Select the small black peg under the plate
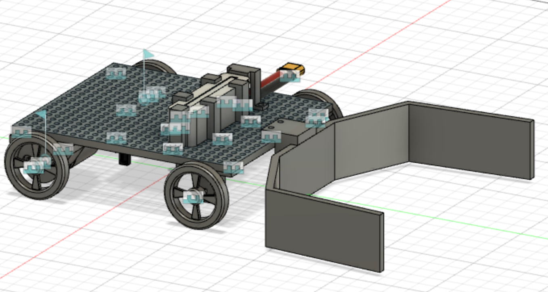548x292 pixels. tap(125, 159)
